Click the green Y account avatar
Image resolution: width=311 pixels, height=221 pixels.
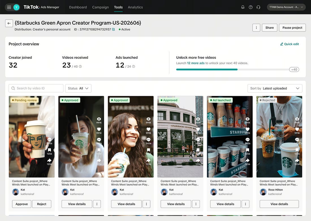pos(16,7)
